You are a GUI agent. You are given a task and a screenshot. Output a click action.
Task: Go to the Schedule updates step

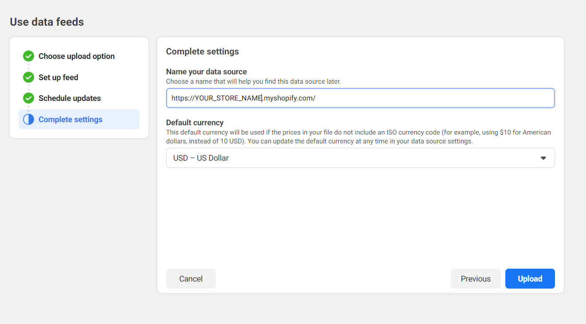point(70,98)
